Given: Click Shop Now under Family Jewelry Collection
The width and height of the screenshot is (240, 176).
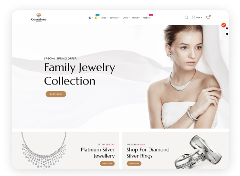Looking at the screenshot, I should pos(56,94).
